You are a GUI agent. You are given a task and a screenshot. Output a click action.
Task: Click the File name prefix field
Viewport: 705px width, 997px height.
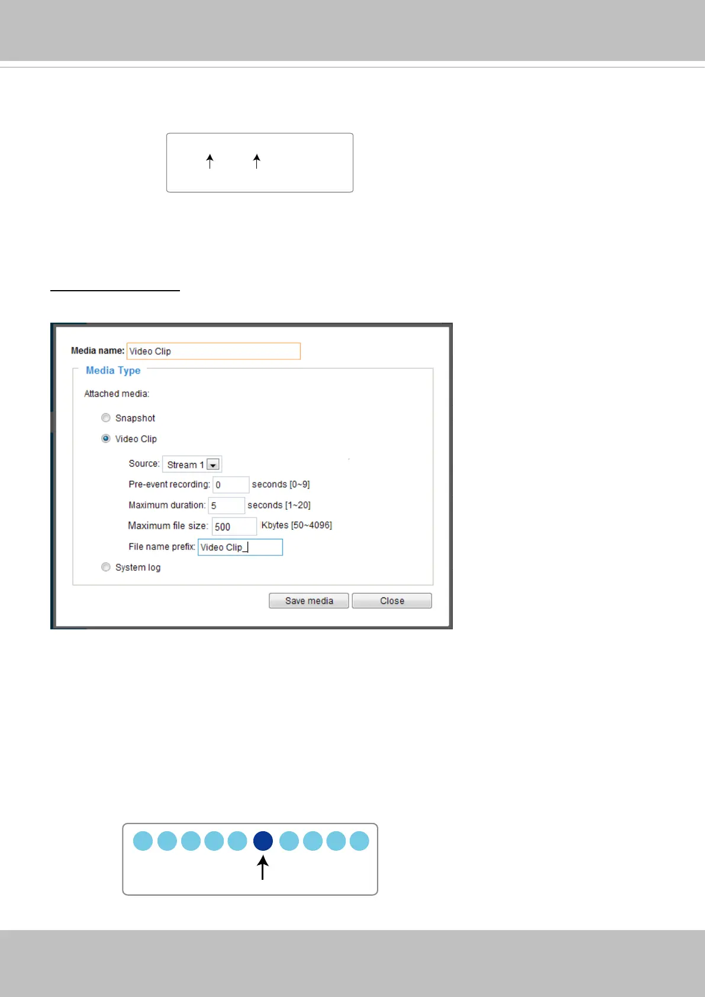240,547
